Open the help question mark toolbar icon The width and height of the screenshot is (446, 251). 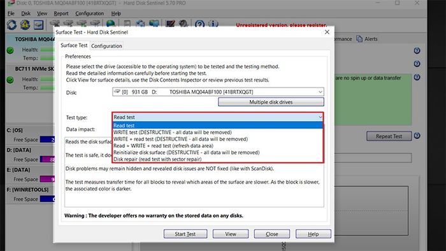coord(199,24)
